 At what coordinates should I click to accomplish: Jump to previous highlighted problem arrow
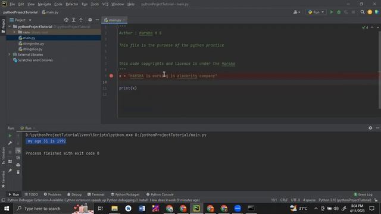pos(372,27)
